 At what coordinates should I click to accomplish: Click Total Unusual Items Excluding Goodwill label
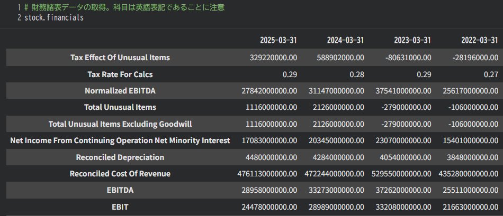point(120,124)
